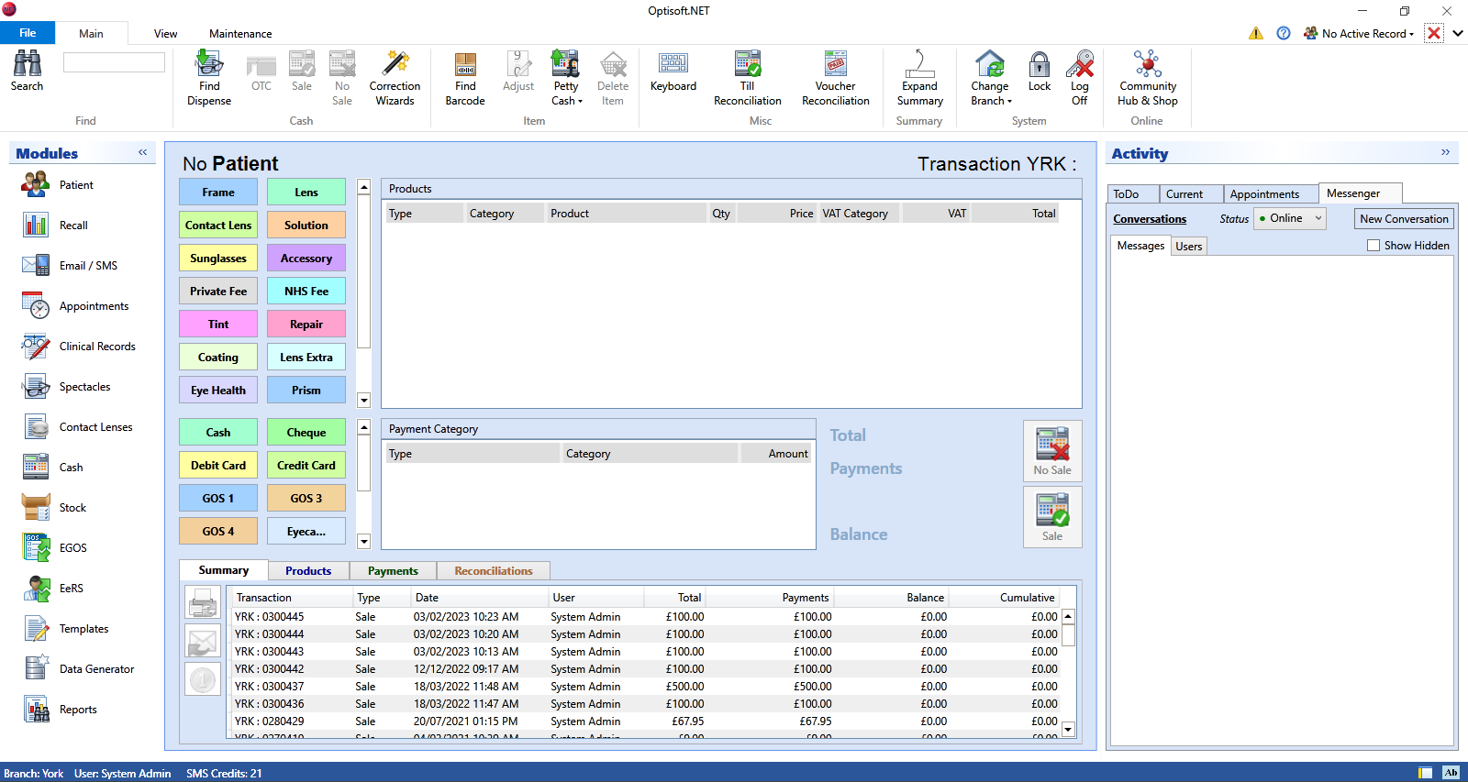
Task: Click the Find text field
Action: pos(114,62)
